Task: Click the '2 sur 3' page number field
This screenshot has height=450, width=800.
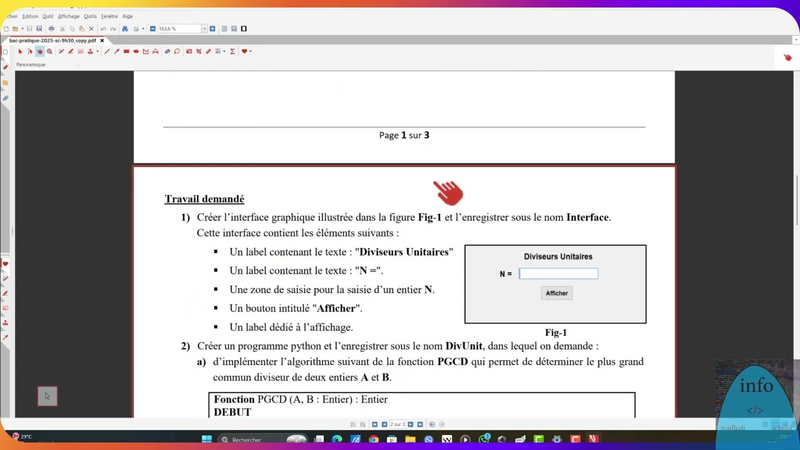Action: (397, 424)
